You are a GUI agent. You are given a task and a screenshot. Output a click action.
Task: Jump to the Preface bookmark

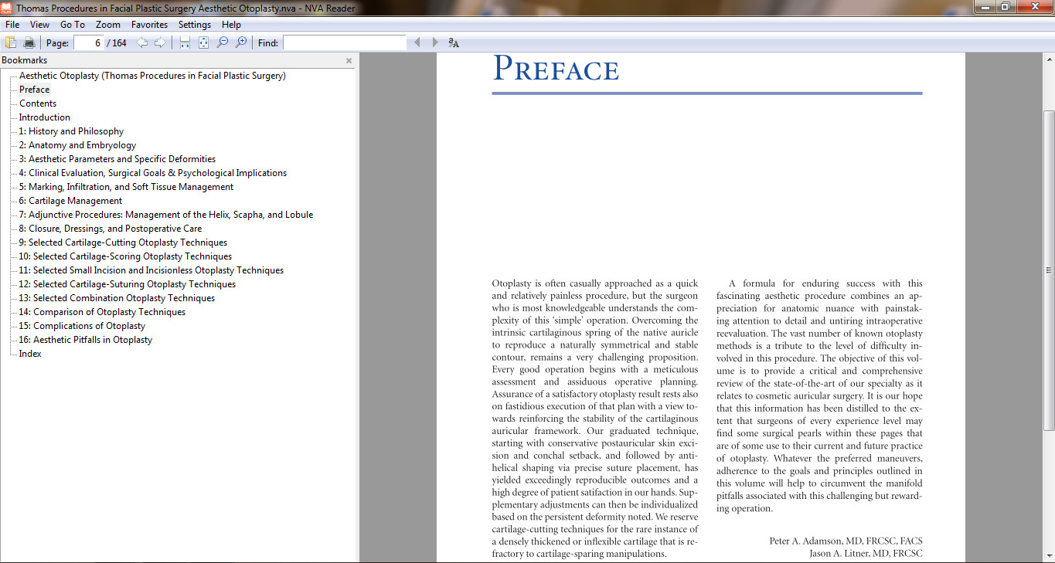click(34, 90)
